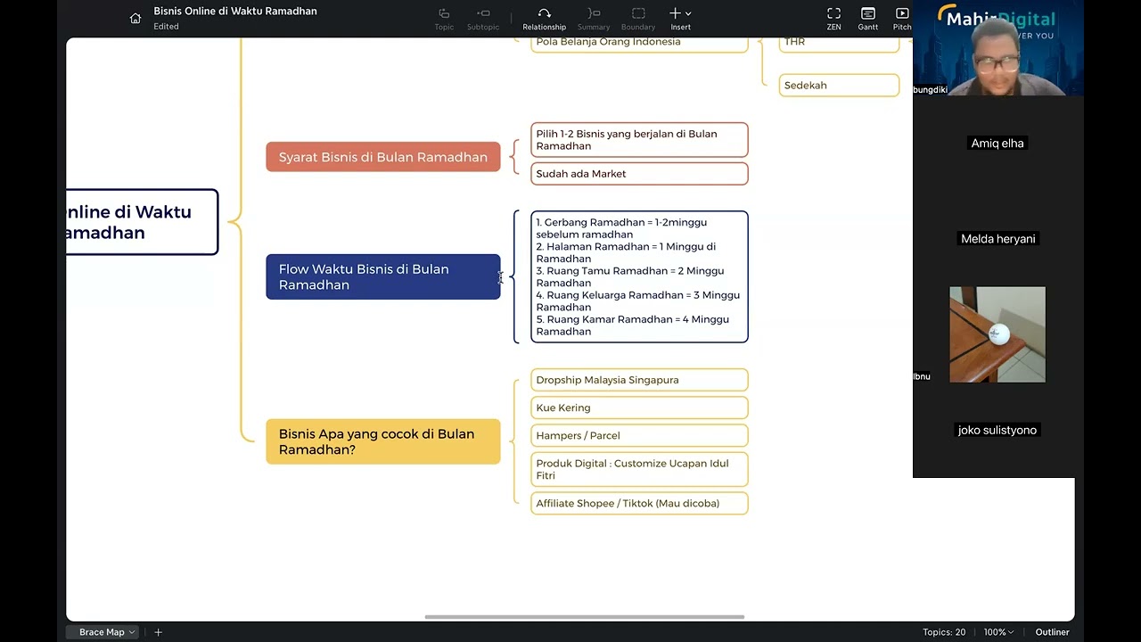
Task: Select 'Bisnis Apa yang cocok di Bulan Ramadhan?' topic
Action: click(x=383, y=441)
